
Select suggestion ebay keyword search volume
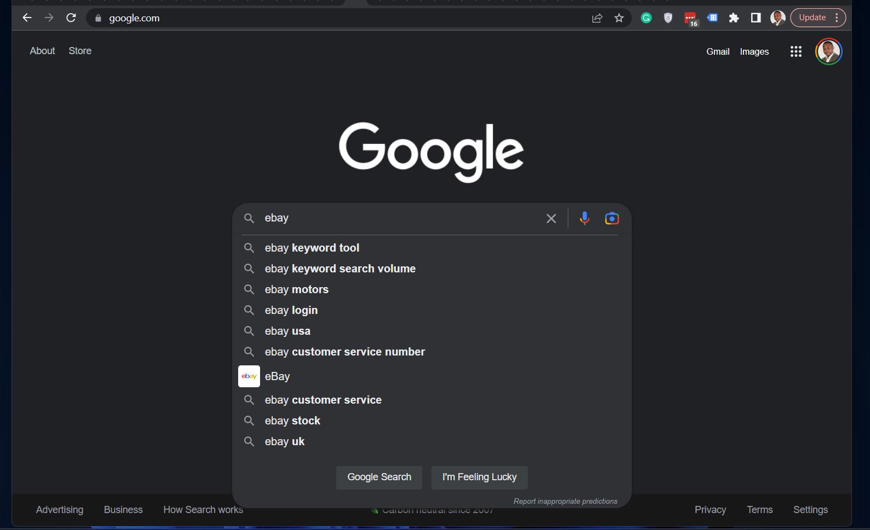click(431, 269)
